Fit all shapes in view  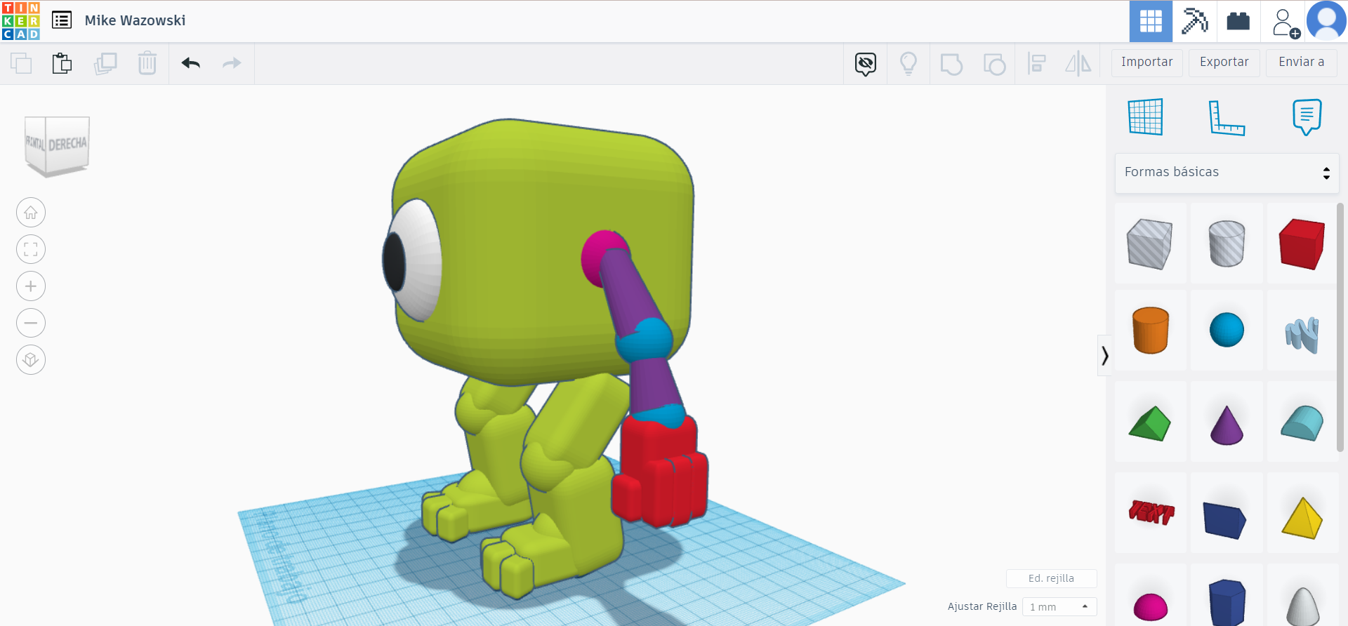click(x=31, y=249)
